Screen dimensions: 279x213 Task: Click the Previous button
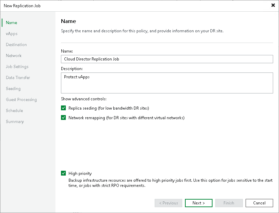pyautogui.click(x=168, y=203)
